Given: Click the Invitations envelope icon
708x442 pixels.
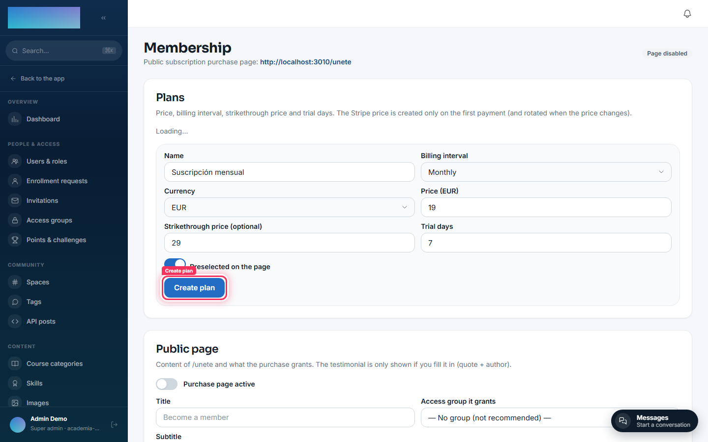Looking at the screenshot, I should (x=15, y=201).
